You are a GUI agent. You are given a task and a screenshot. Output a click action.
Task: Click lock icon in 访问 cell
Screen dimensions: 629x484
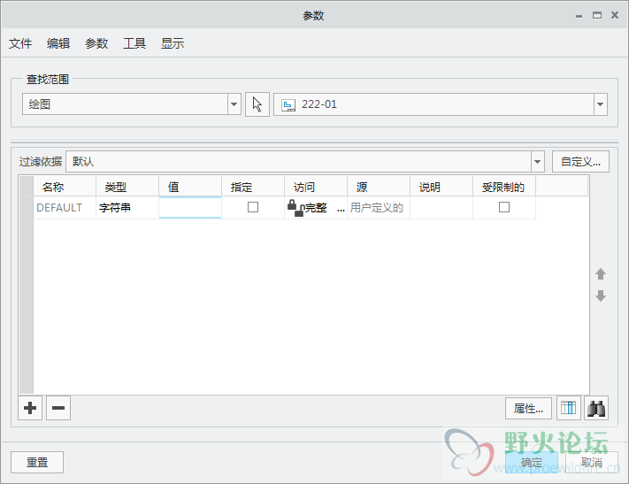(295, 207)
